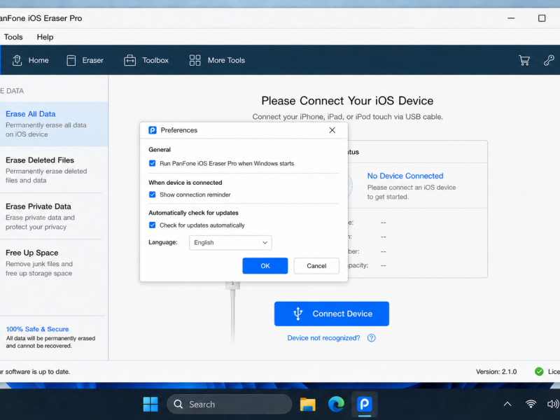
Task: Uncheck Run PanFone when Windows starts
Action: pyautogui.click(x=153, y=163)
